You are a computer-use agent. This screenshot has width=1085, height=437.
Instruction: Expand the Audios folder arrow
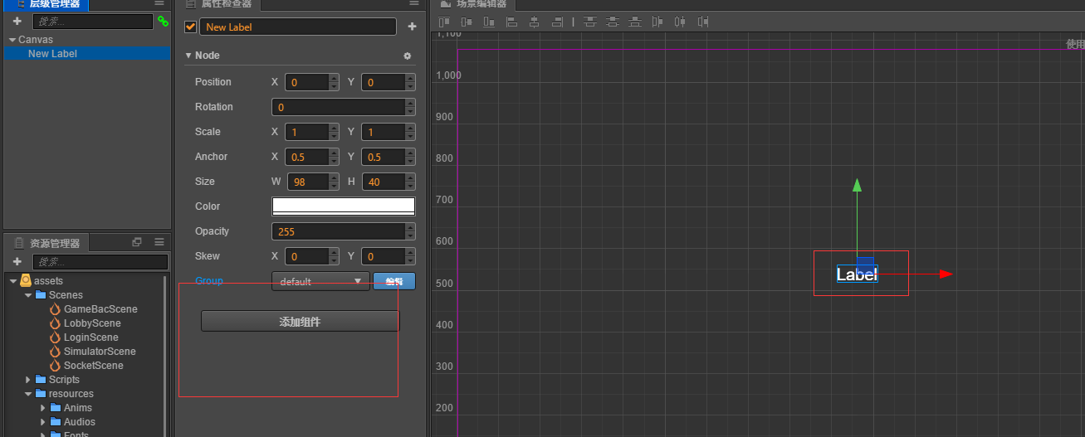click(x=43, y=422)
